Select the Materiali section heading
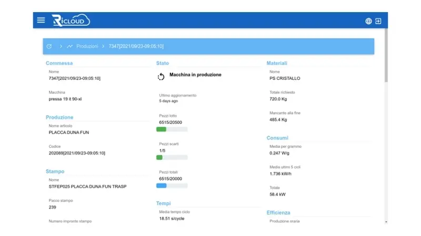 (x=277, y=63)
